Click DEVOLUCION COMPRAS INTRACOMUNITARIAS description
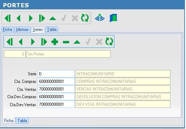Screen dimensions: 186x129 (123, 96)
